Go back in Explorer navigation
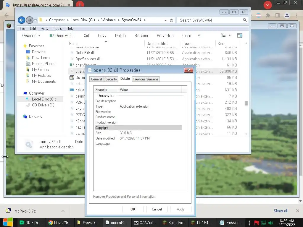Screen dimensions: 303x227 (x=21, y=20)
